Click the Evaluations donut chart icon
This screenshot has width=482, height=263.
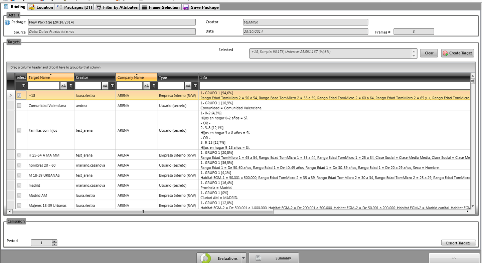pos(206,258)
